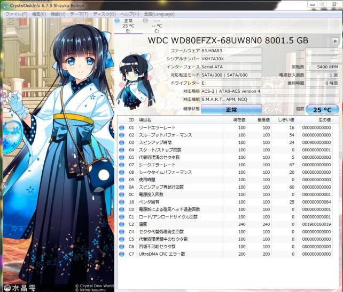The height and width of the screenshot is (292, 343).
Task: Click status icon of row C2 温度
Action: (122, 224)
